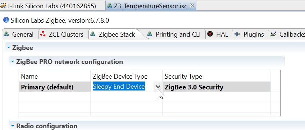Click the ZigBee 3.0 Security cell

216,87
